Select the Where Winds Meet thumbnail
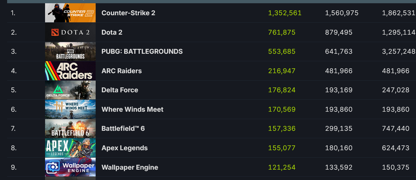Screen dimensions: 416x180 pos(70,109)
